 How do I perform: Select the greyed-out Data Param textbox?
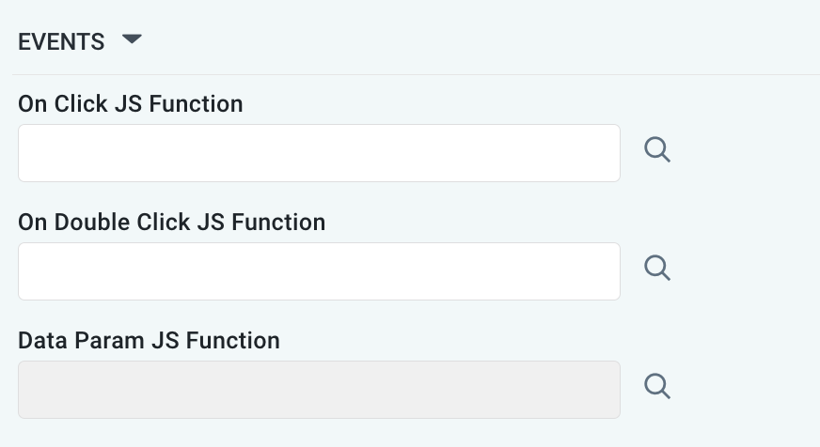click(x=319, y=390)
